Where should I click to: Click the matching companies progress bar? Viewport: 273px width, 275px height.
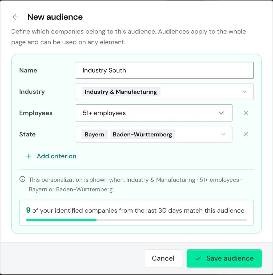point(136,220)
